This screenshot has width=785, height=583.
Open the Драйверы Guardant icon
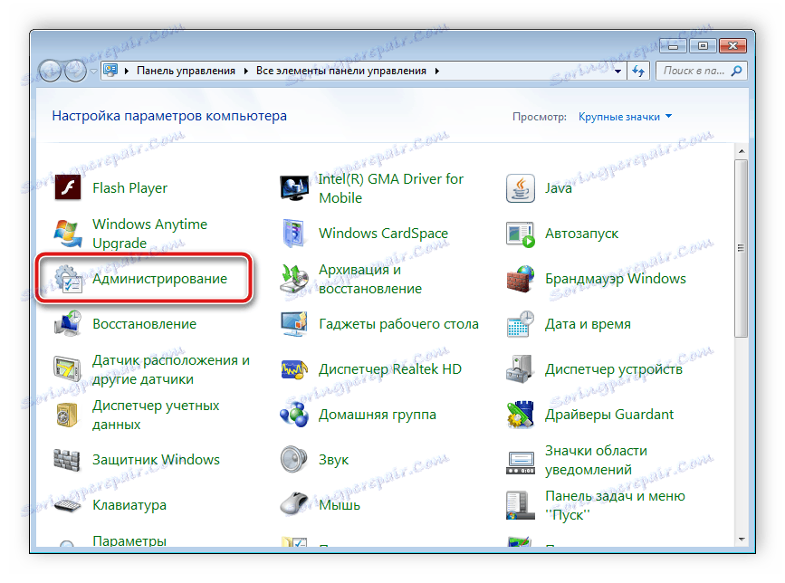click(x=520, y=415)
